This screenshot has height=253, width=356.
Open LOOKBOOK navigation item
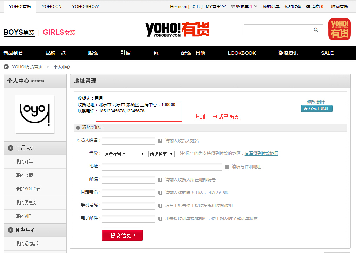point(242,53)
